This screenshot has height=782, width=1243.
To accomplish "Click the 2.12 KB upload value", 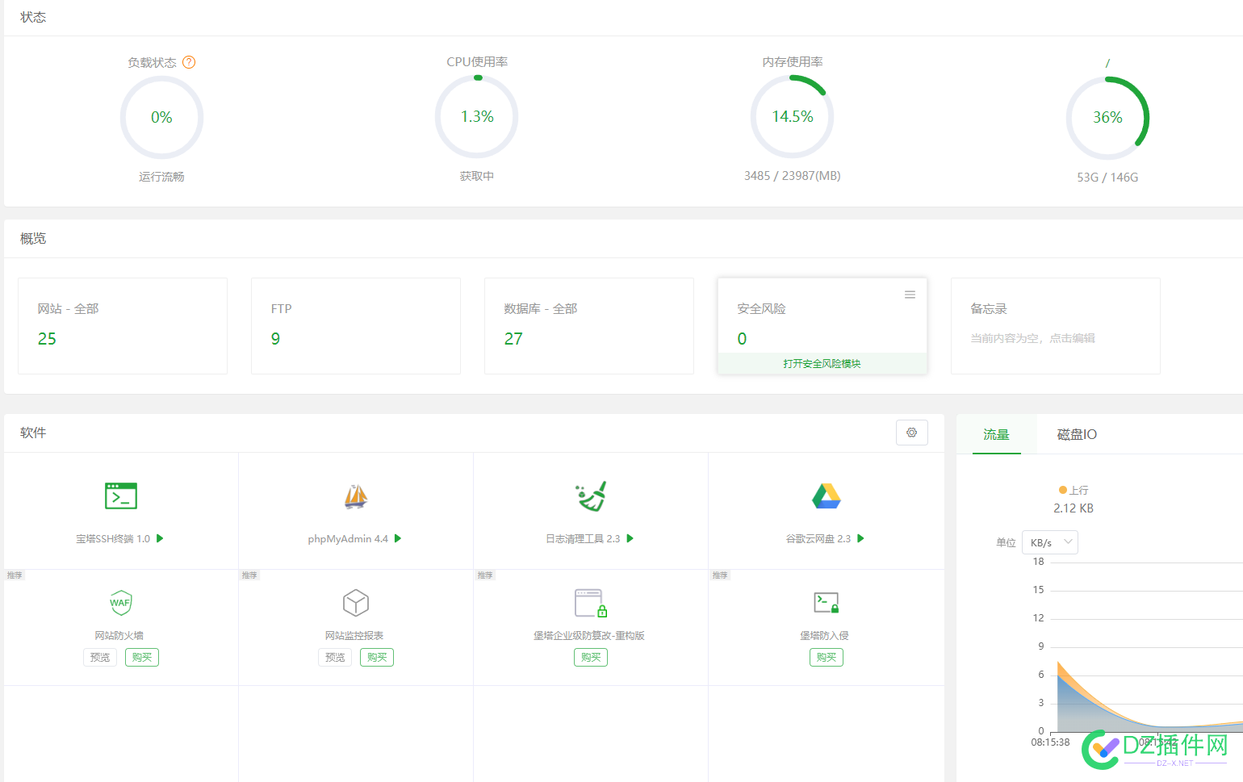I will [1073, 508].
